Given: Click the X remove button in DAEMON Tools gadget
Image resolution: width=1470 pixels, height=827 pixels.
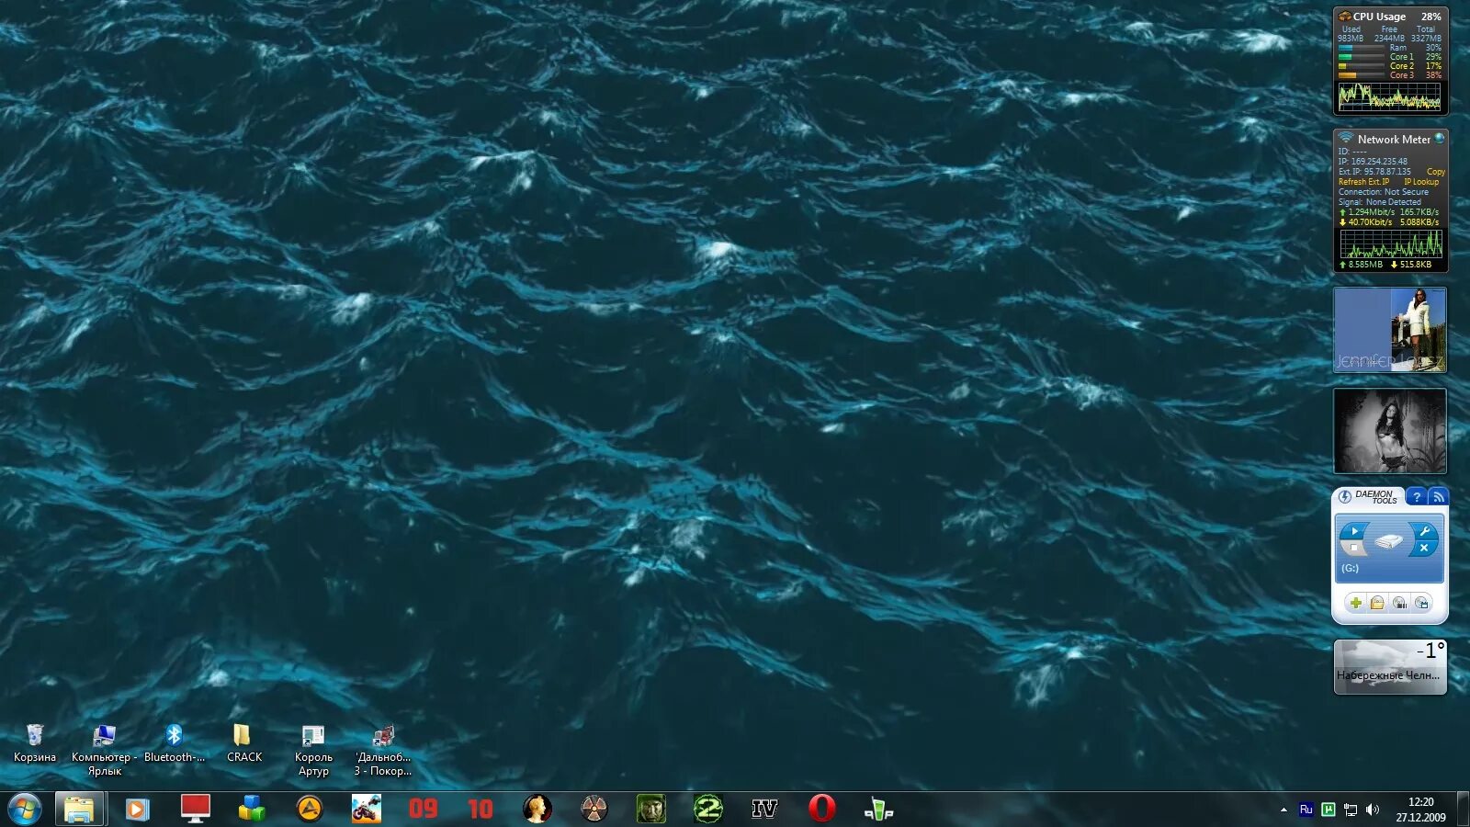Looking at the screenshot, I should (1424, 548).
